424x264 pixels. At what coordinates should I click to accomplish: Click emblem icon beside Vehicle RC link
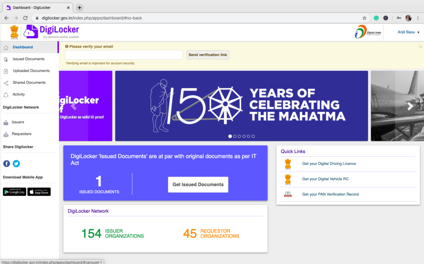pyautogui.click(x=288, y=179)
